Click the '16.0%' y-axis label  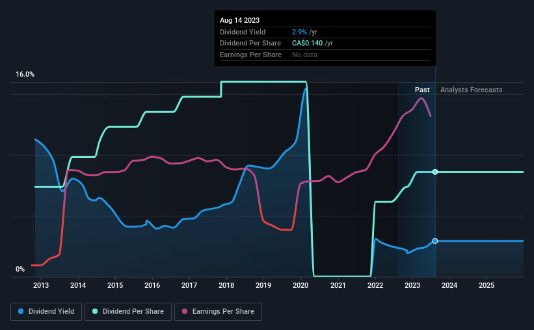click(x=25, y=75)
